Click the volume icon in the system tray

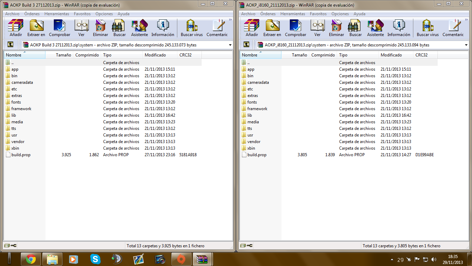(x=433, y=259)
